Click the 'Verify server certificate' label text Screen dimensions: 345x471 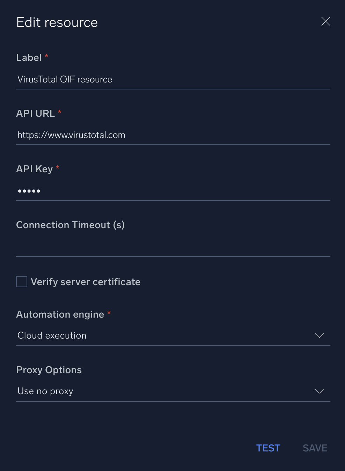(86, 282)
